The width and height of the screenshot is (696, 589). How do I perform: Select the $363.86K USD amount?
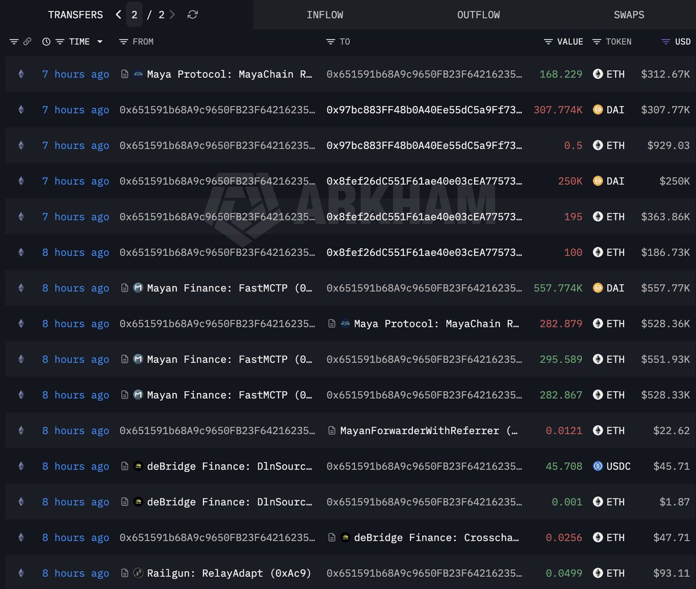click(665, 217)
